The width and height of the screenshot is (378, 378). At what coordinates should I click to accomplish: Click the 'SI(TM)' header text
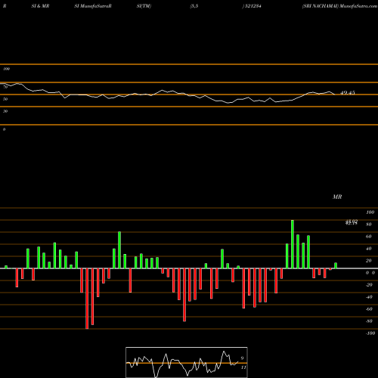pos(144,6)
